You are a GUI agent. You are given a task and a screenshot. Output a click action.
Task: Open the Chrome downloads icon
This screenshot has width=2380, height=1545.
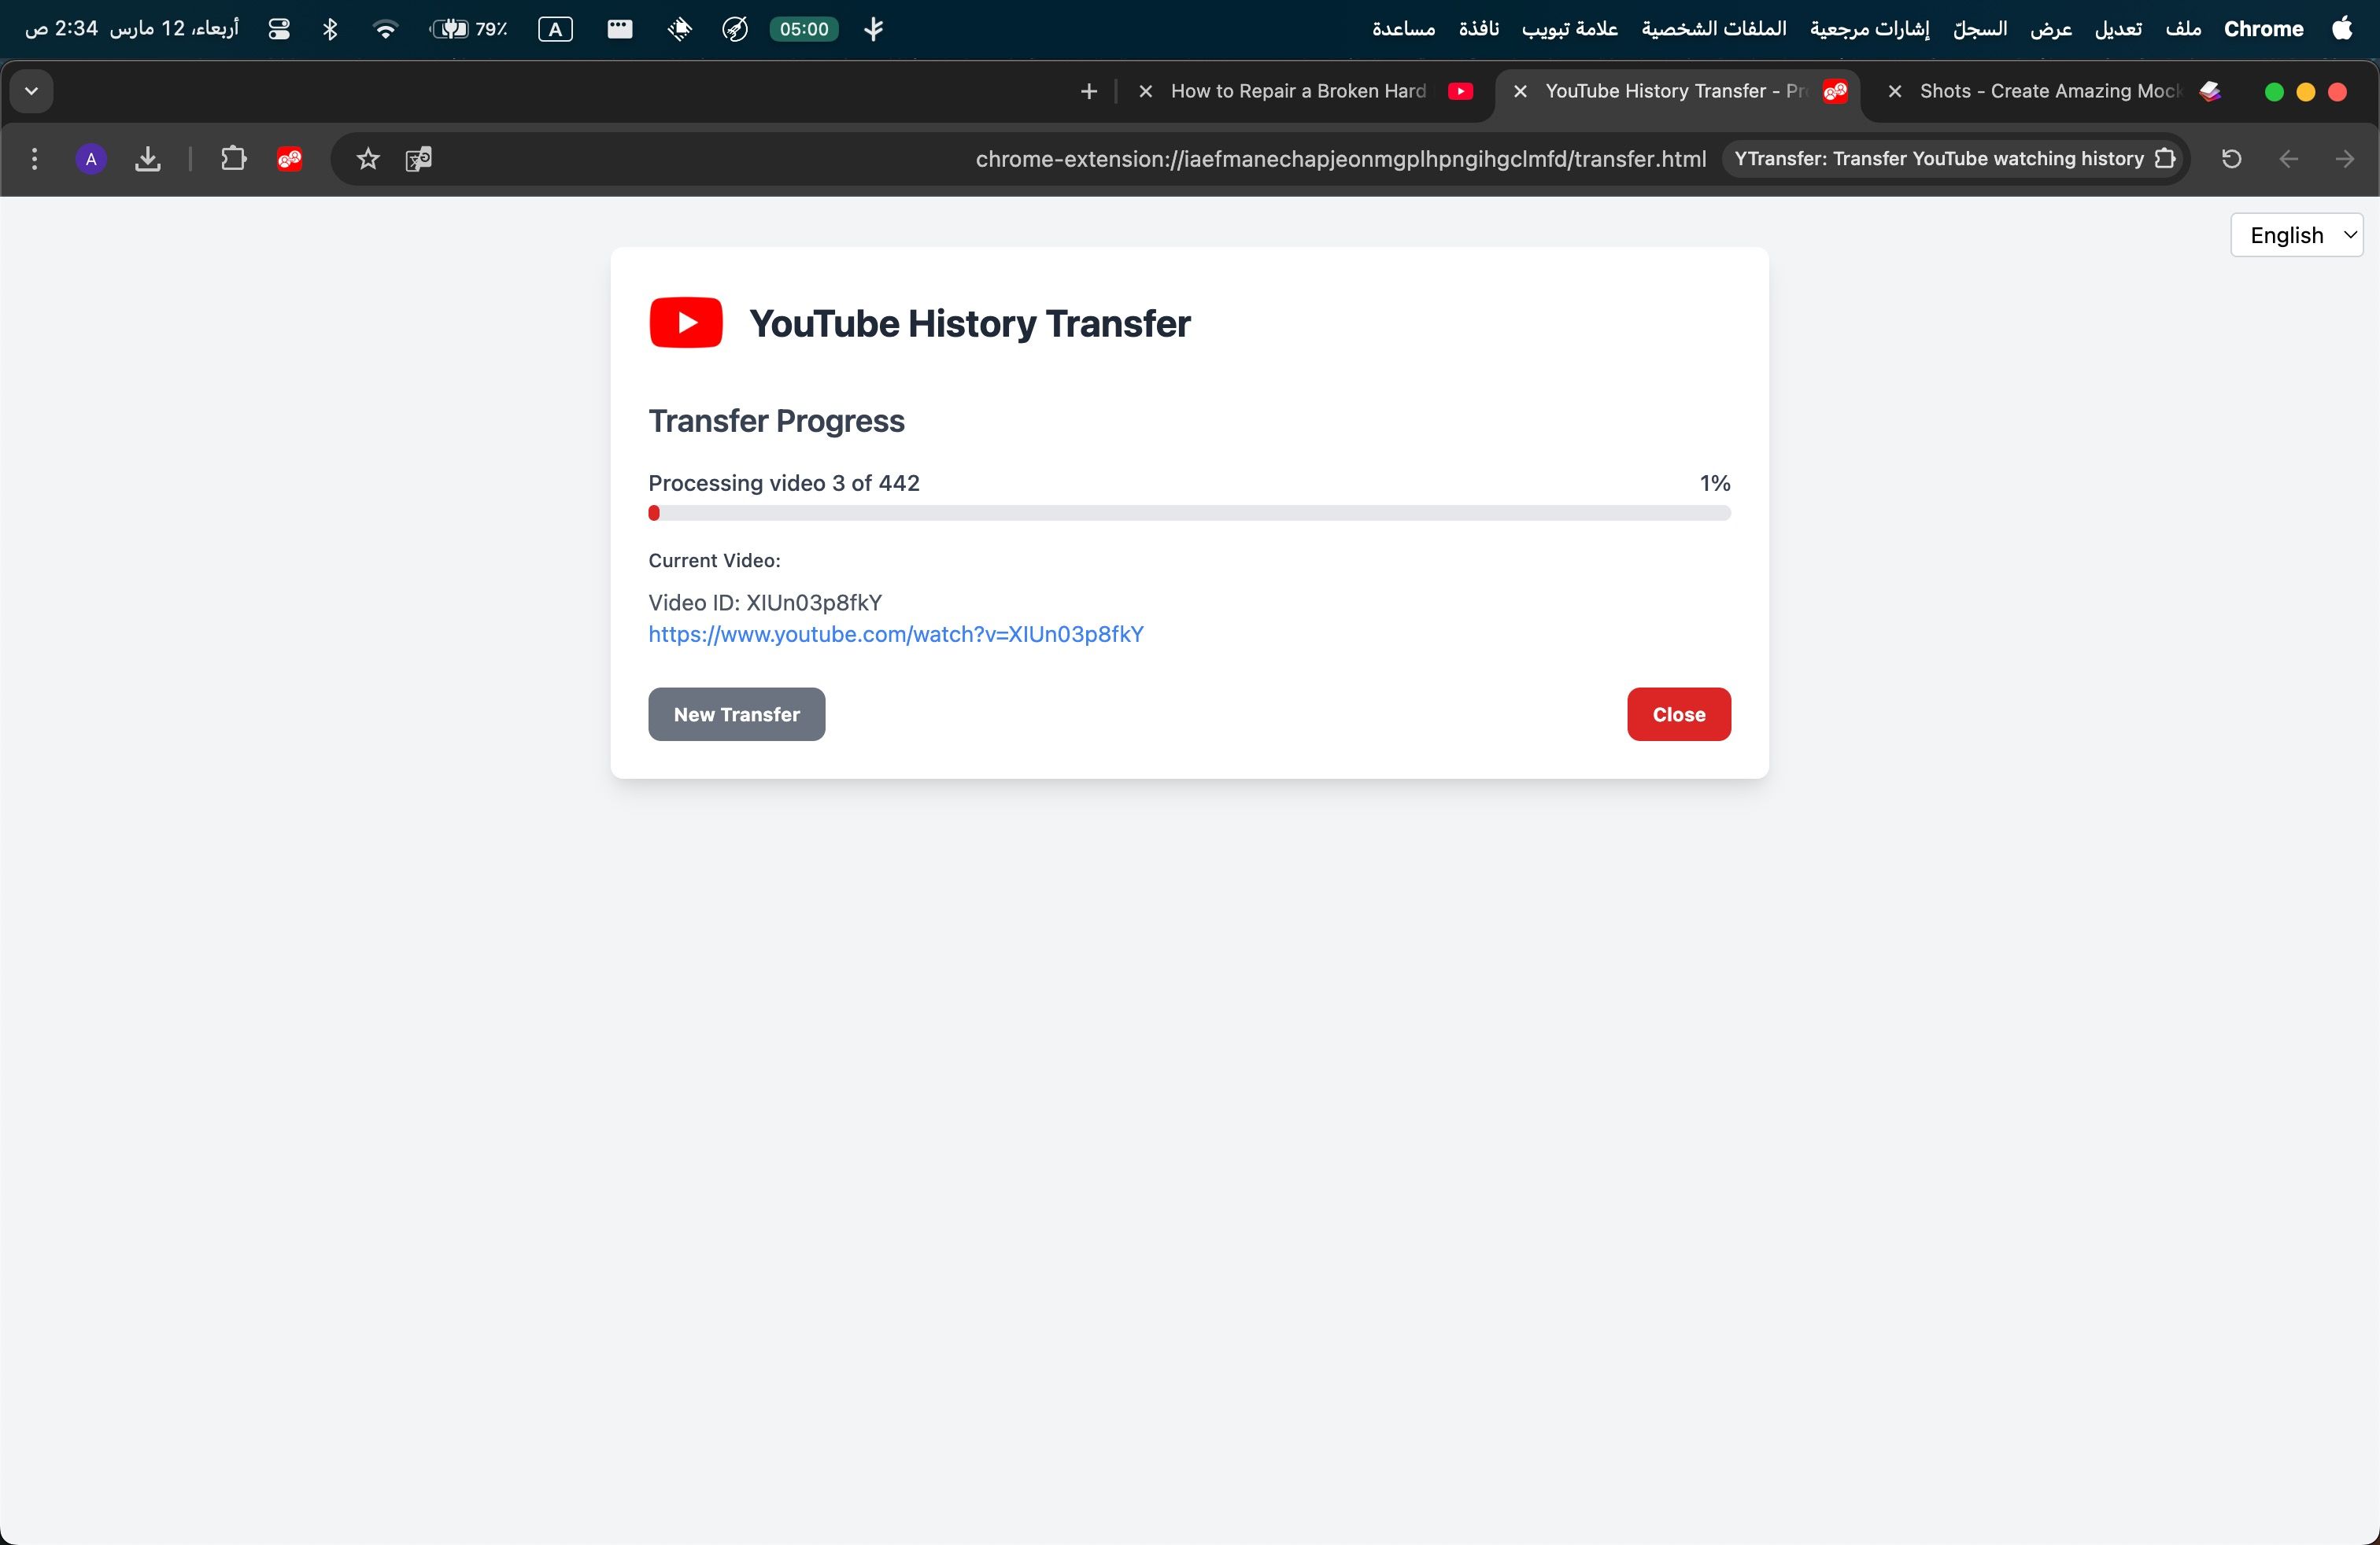coord(148,159)
